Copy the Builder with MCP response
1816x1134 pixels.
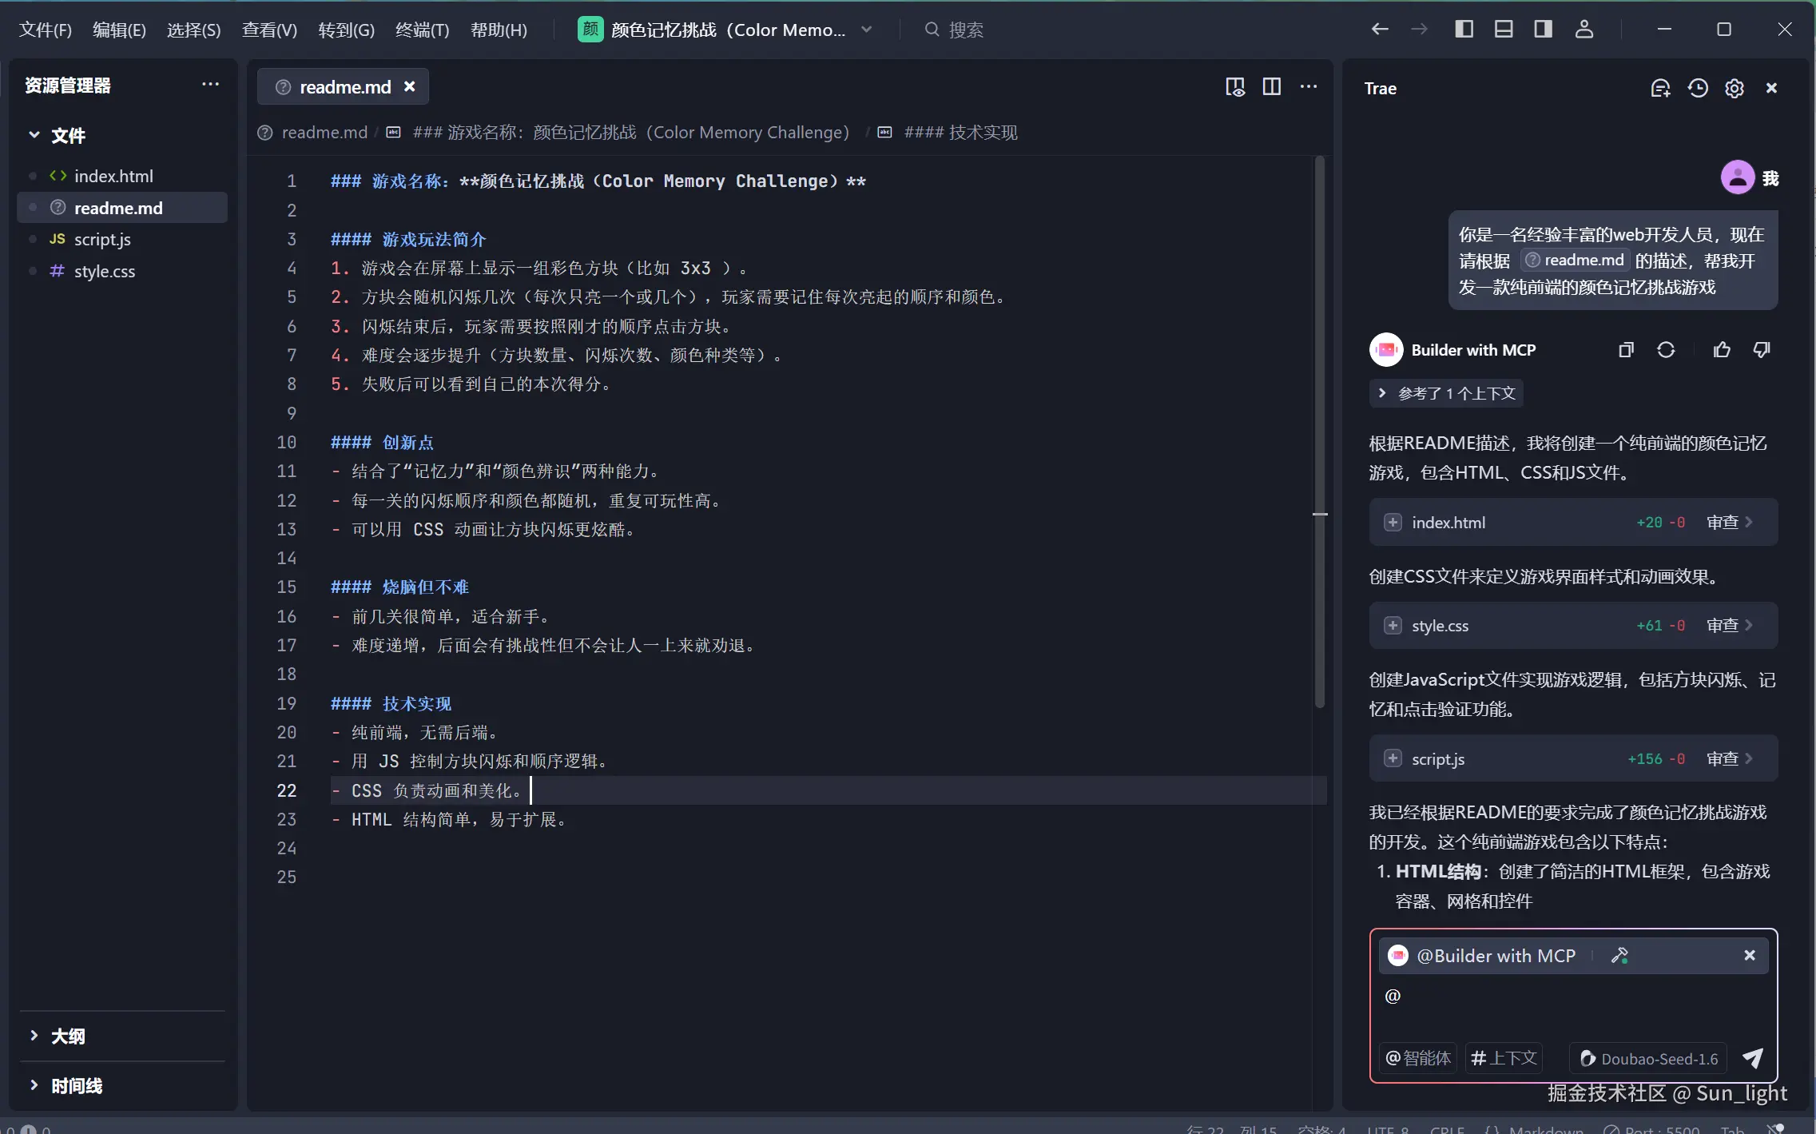(x=1626, y=350)
